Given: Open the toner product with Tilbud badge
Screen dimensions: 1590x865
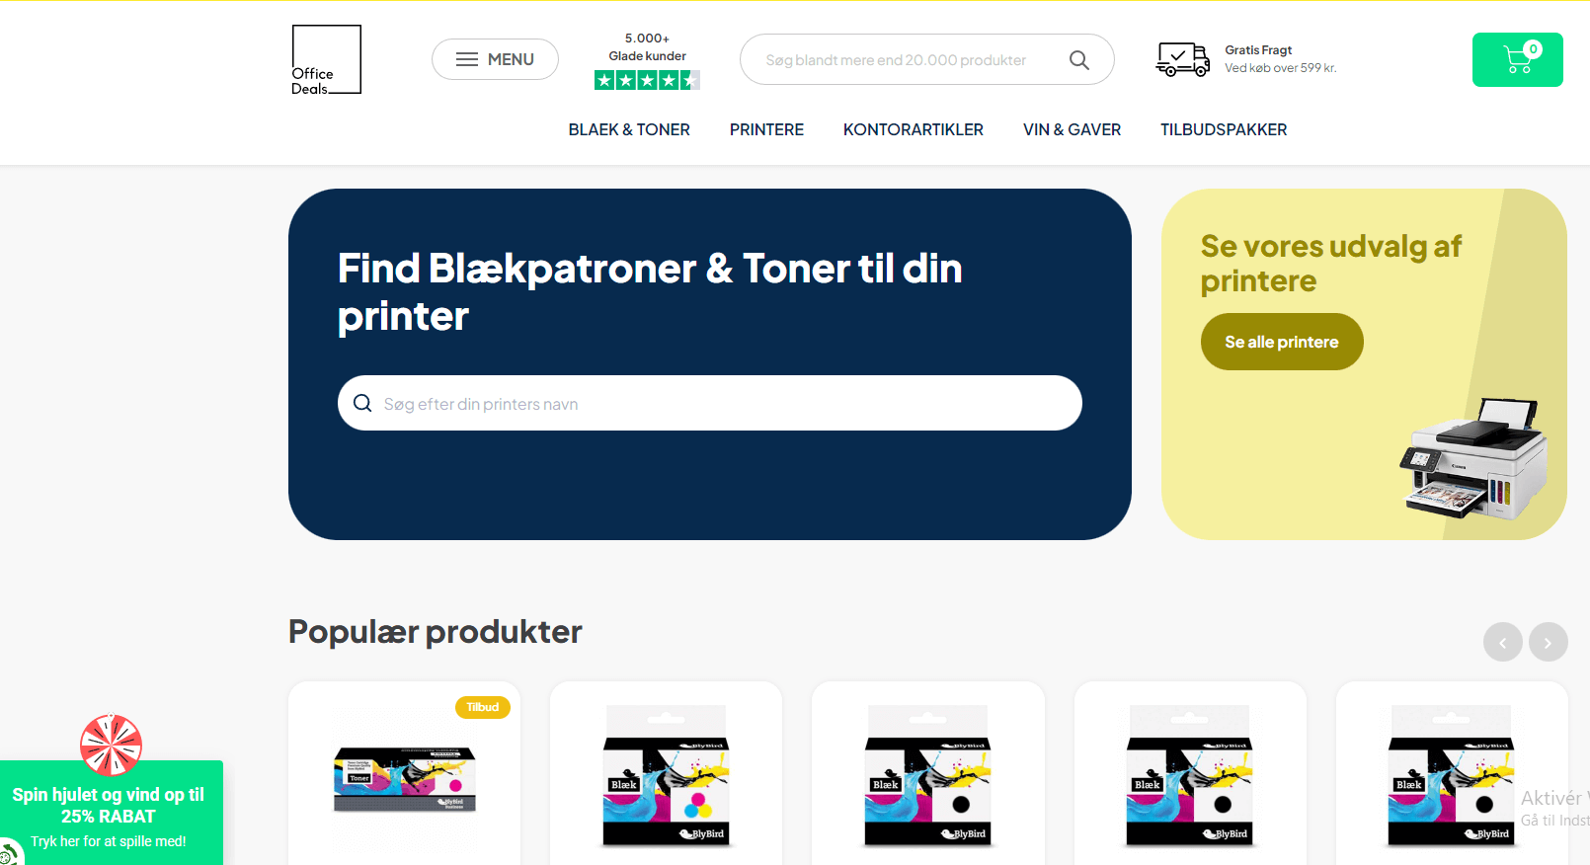Looking at the screenshot, I should 404,775.
